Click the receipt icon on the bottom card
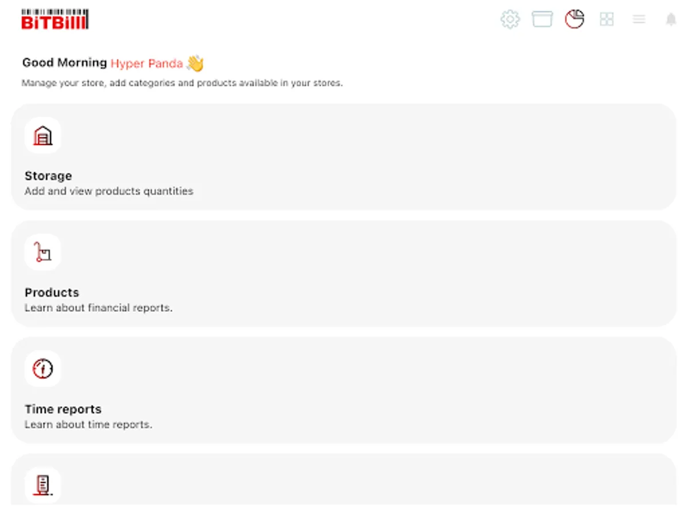The height and width of the screenshot is (515, 687). [43, 485]
